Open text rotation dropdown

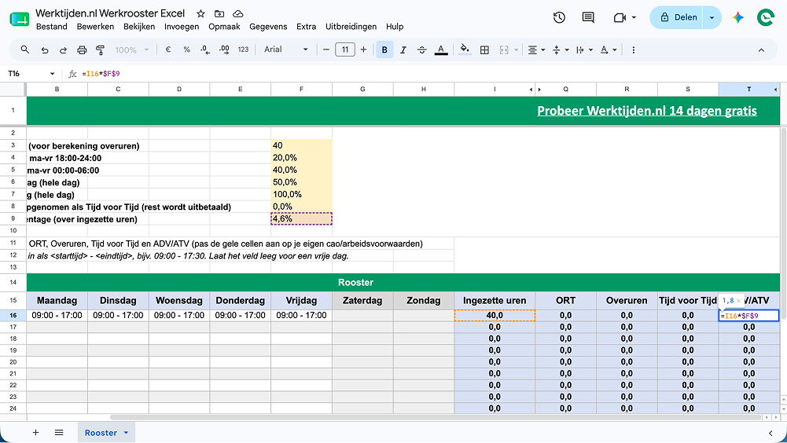[609, 49]
